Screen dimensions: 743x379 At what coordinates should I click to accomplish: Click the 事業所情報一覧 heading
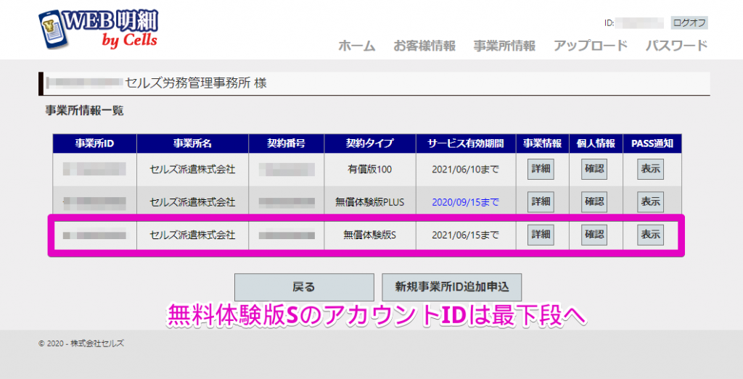click(84, 111)
